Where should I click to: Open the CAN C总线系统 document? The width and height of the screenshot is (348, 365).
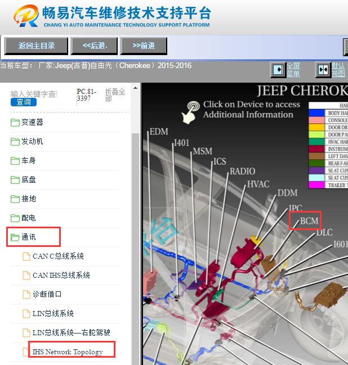point(58,256)
